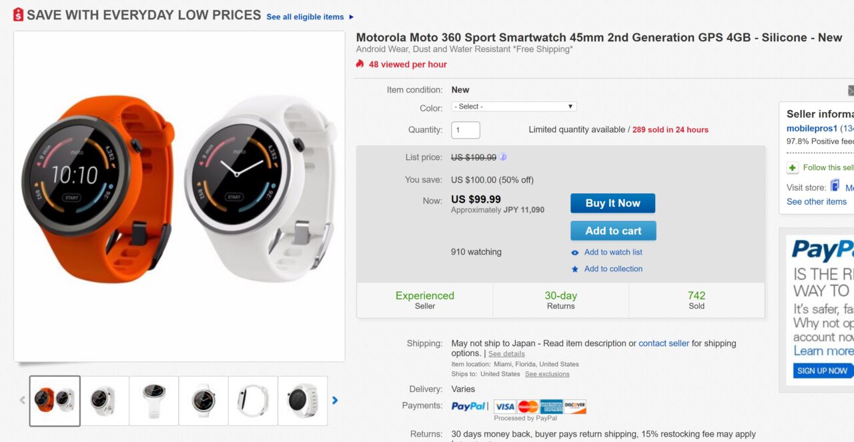Viewport: 854px width, 442px height.
Task: Click the PayPal SIGN UP NOW button
Action: [821, 371]
